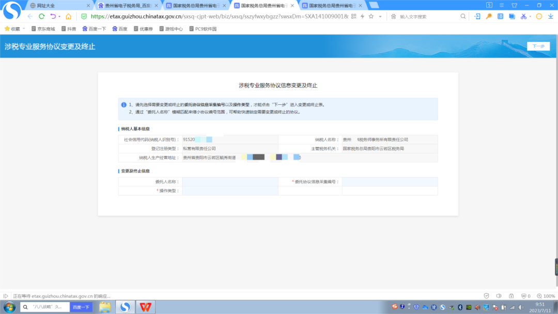Reload the page with the refresh icon

42,17
